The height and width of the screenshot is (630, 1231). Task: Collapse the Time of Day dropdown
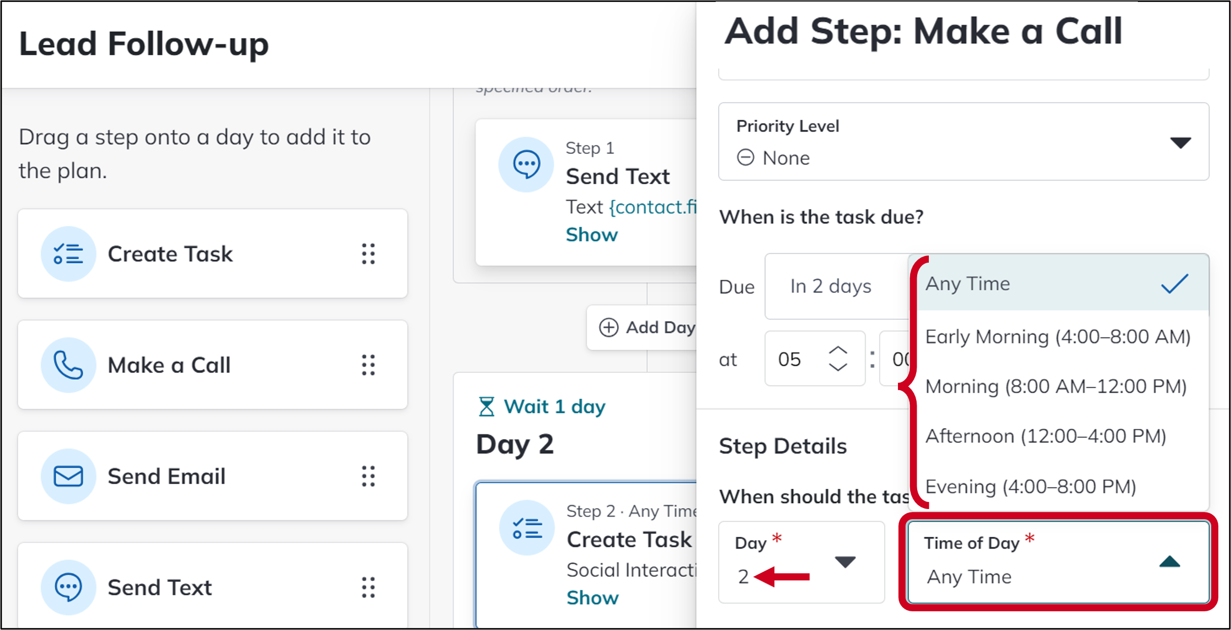click(1058, 562)
